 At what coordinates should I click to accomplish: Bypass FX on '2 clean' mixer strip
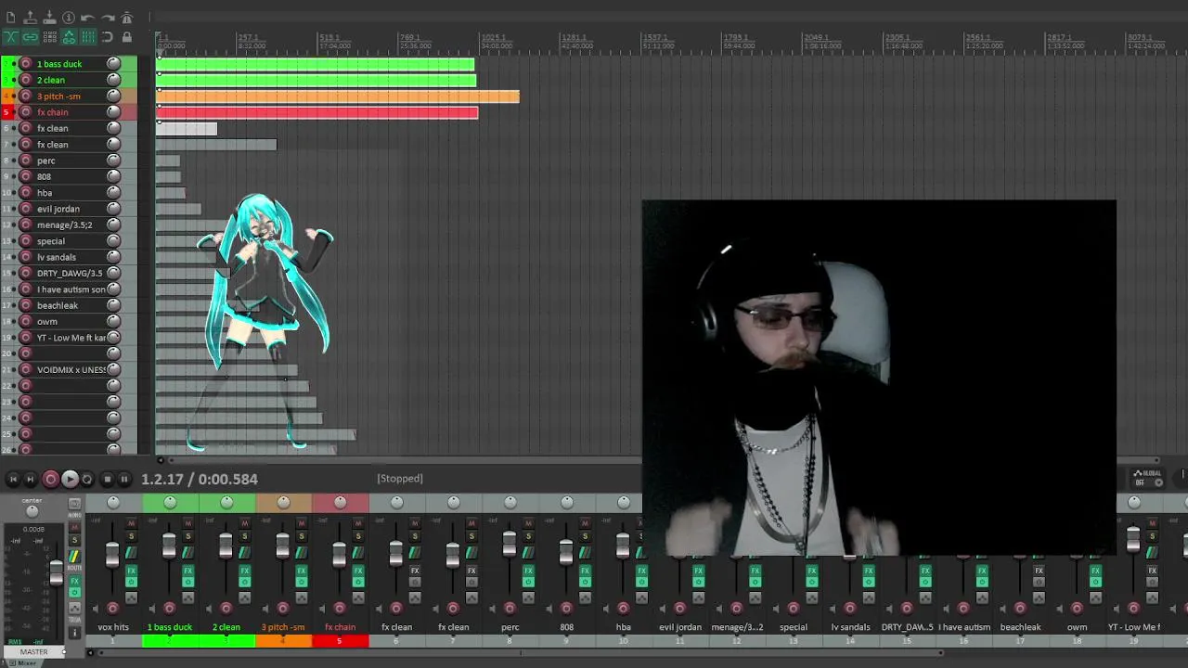[x=244, y=582]
